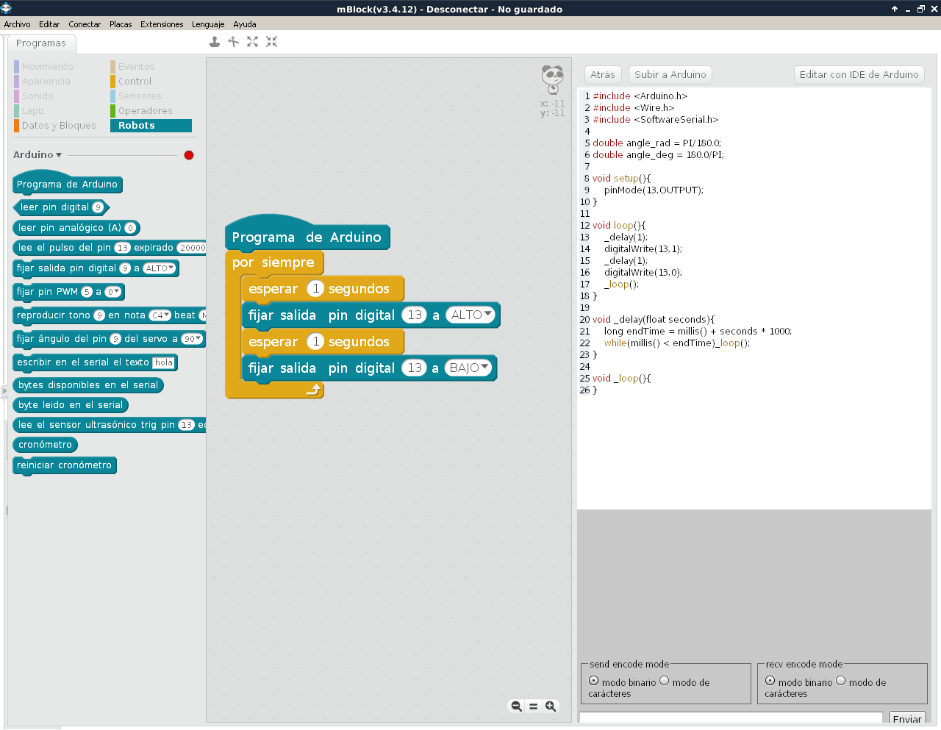Open the Arduino board dropdown
The width and height of the screenshot is (941, 730).
[x=37, y=154]
